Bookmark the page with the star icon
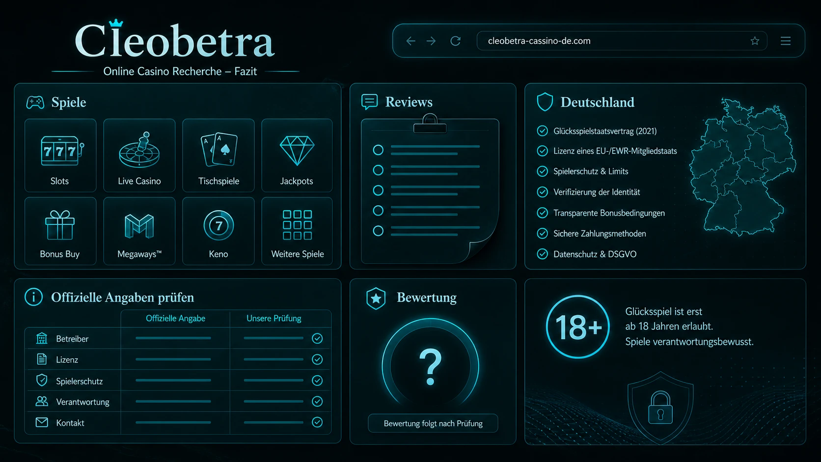 point(755,41)
